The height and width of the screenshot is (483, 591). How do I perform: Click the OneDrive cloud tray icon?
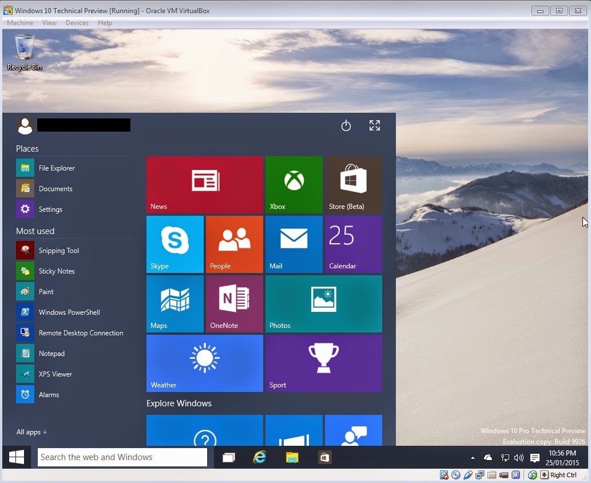[x=488, y=458]
